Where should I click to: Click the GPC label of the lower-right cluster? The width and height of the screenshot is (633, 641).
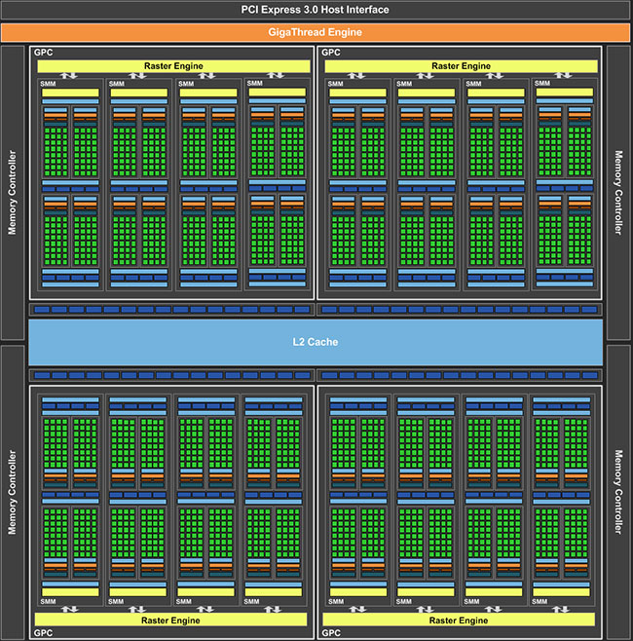click(x=331, y=633)
